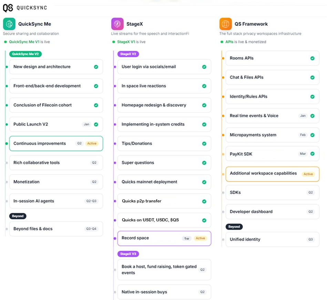Select the Continuous improvements card
This screenshot has height=300, width=327.
click(x=56, y=143)
